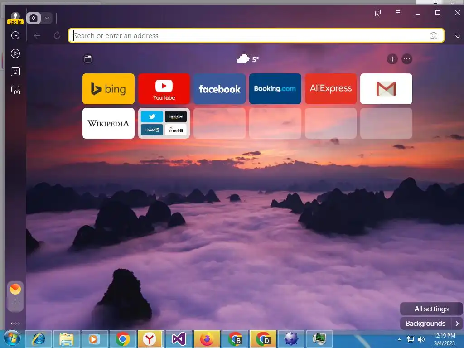Click the camera image search icon

pos(433,35)
